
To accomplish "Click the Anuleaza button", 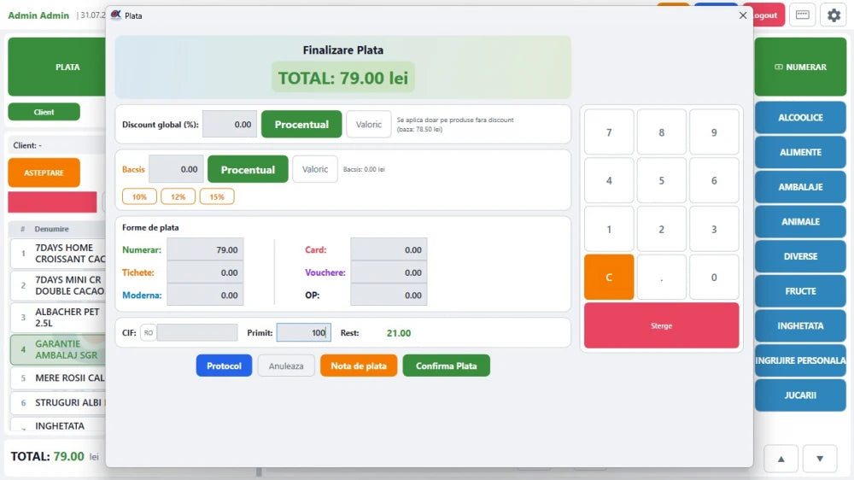I will (x=286, y=366).
